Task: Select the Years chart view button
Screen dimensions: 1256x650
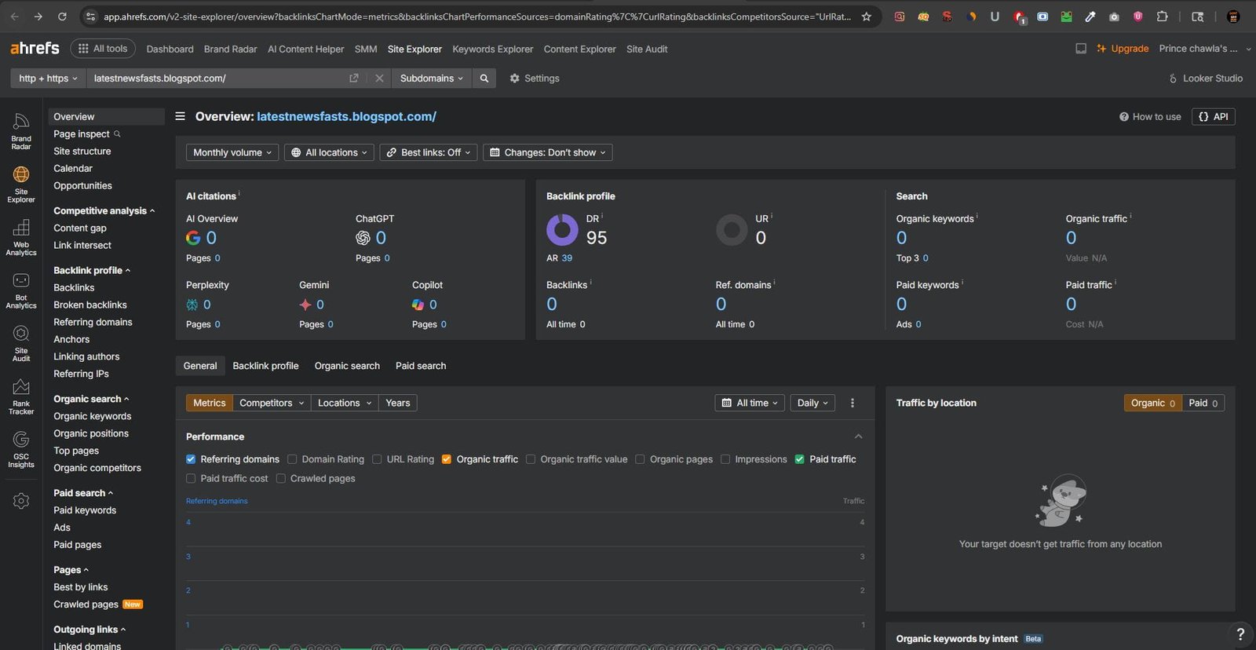Action: [398, 403]
